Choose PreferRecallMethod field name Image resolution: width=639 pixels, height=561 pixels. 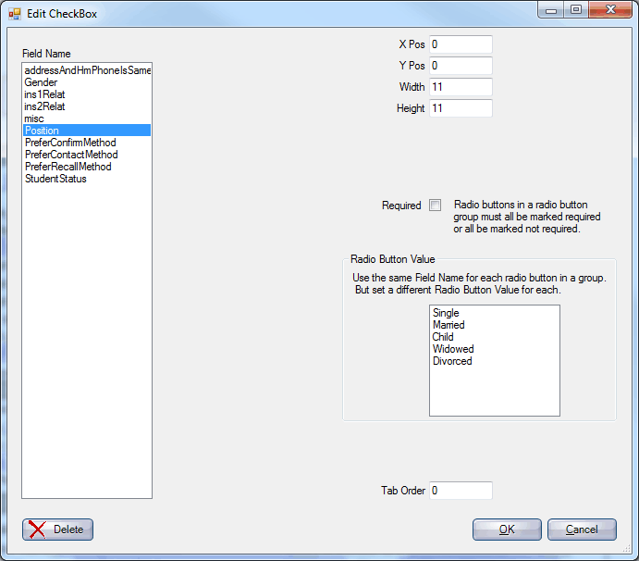pos(87,167)
